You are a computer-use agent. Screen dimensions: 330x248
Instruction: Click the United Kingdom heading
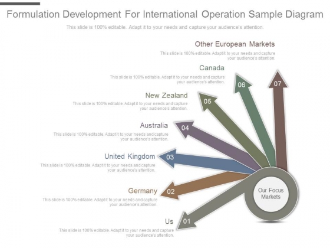[x=130, y=156]
